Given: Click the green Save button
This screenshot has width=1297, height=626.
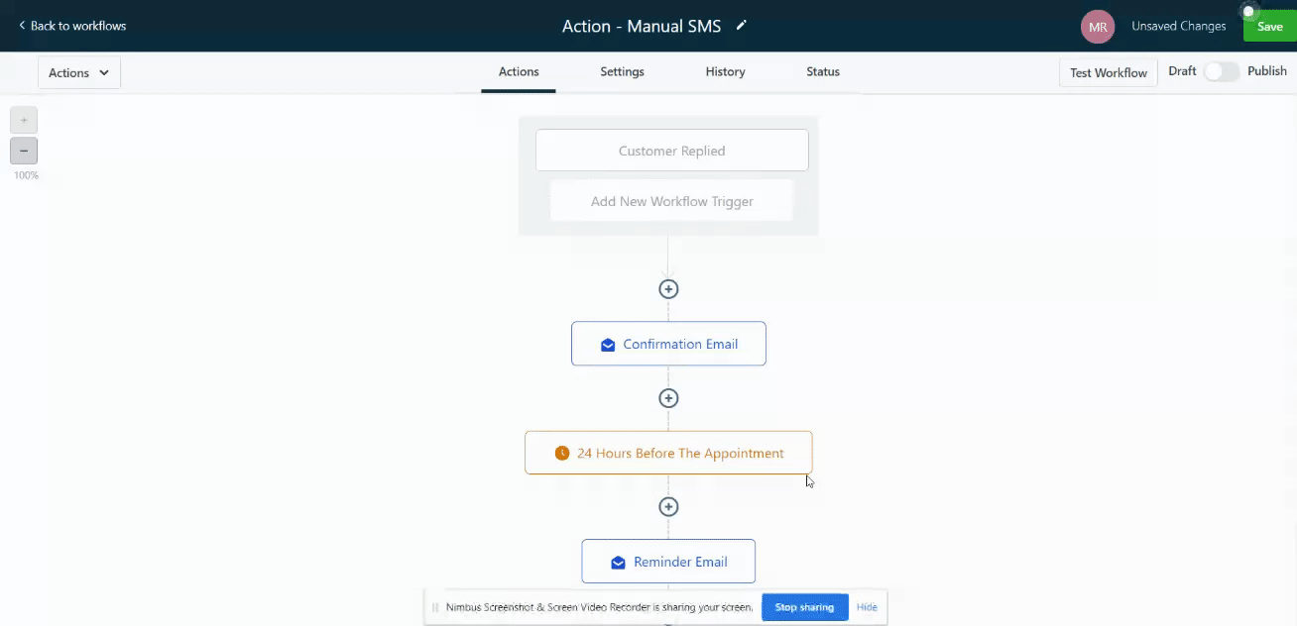Looking at the screenshot, I should tap(1270, 27).
